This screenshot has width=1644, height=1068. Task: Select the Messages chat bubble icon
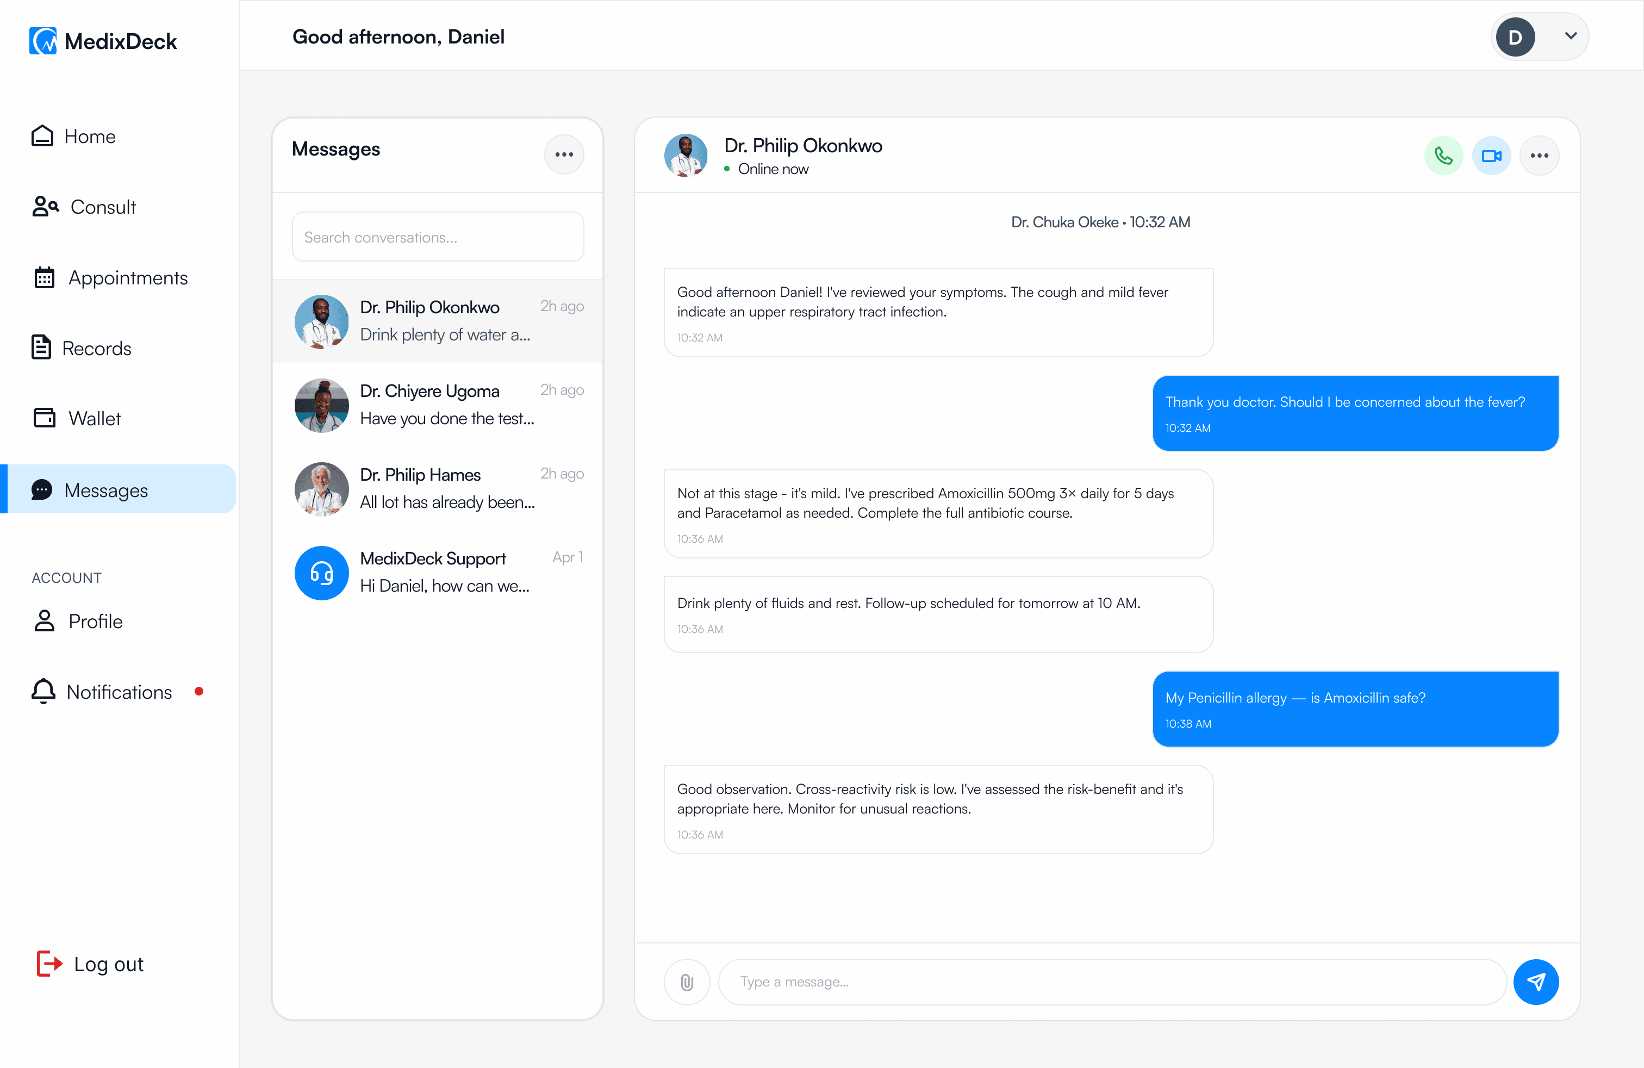(41, 490)
